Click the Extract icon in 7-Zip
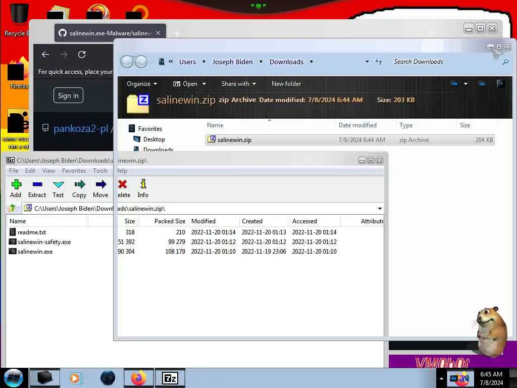517x388 pixels. (37, 189)
